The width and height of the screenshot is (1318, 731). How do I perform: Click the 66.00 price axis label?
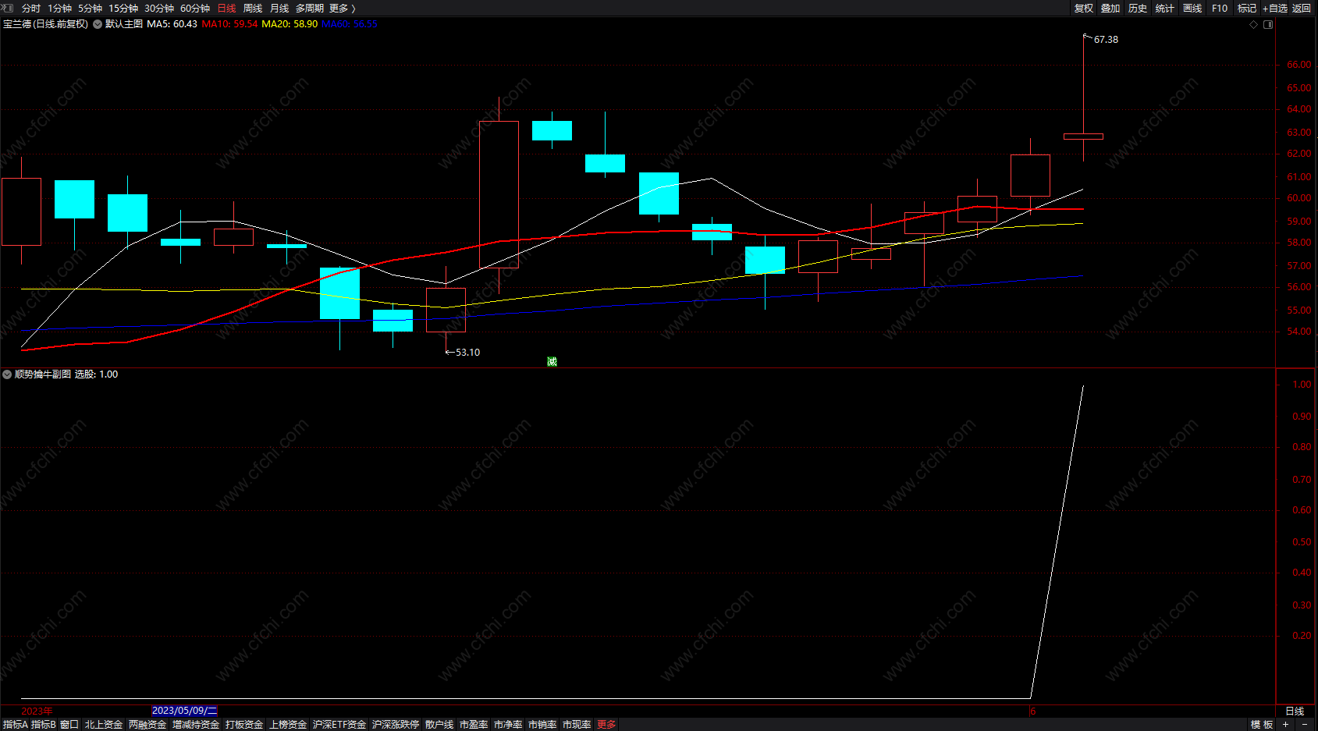1298,65
